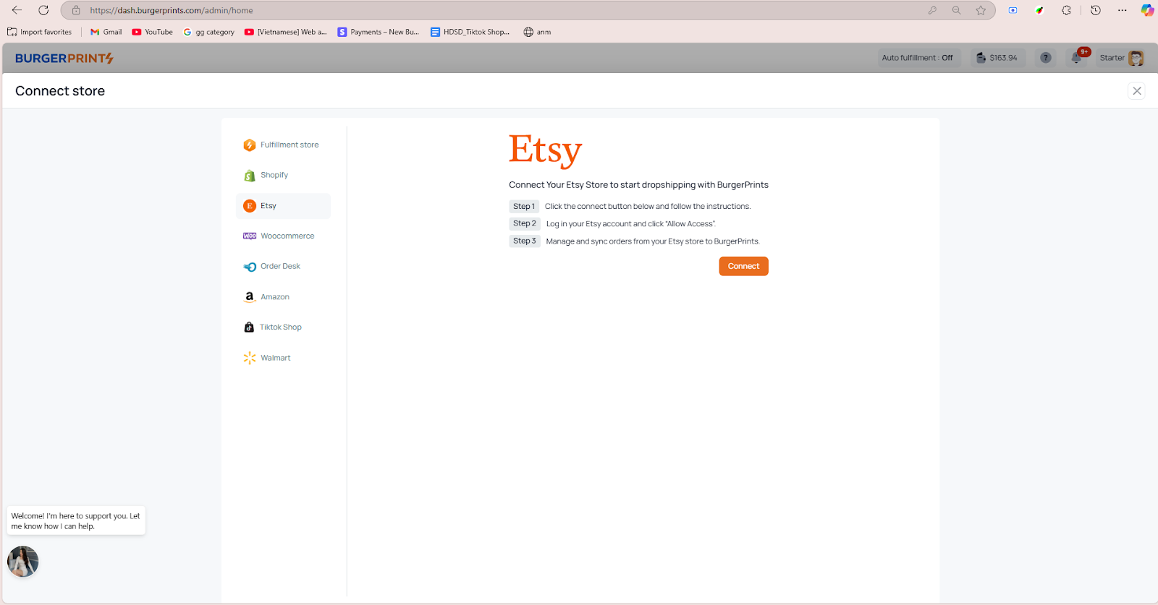Open the [Vietnamese] Web bookmark
The image size is (1158, 605).
286,32
